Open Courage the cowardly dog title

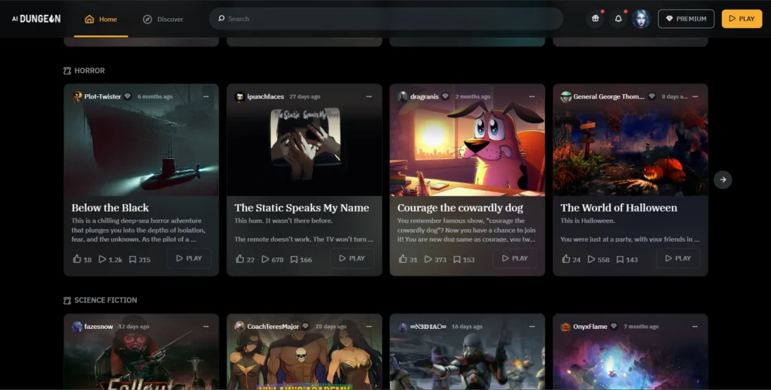click(460, 208)
